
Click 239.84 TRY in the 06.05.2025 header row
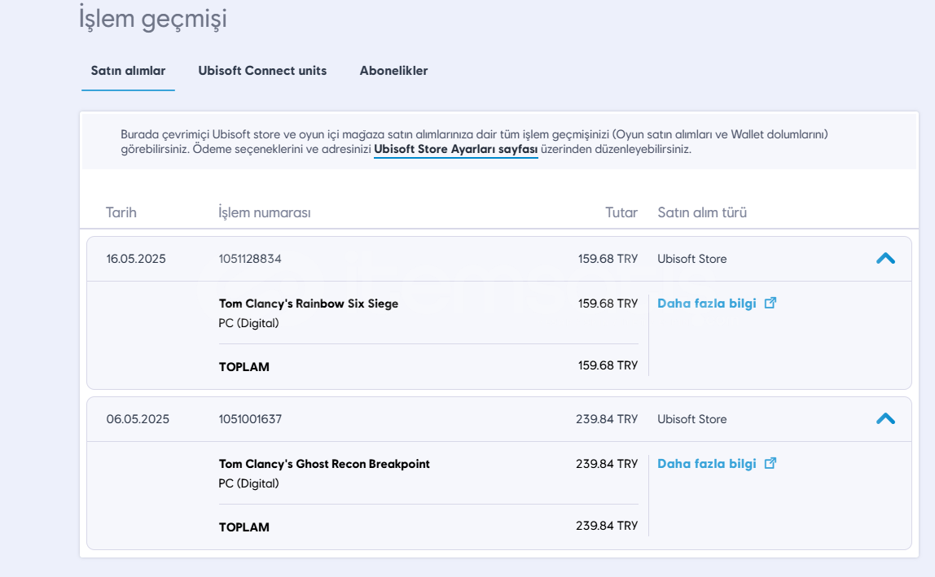[607, 419]
